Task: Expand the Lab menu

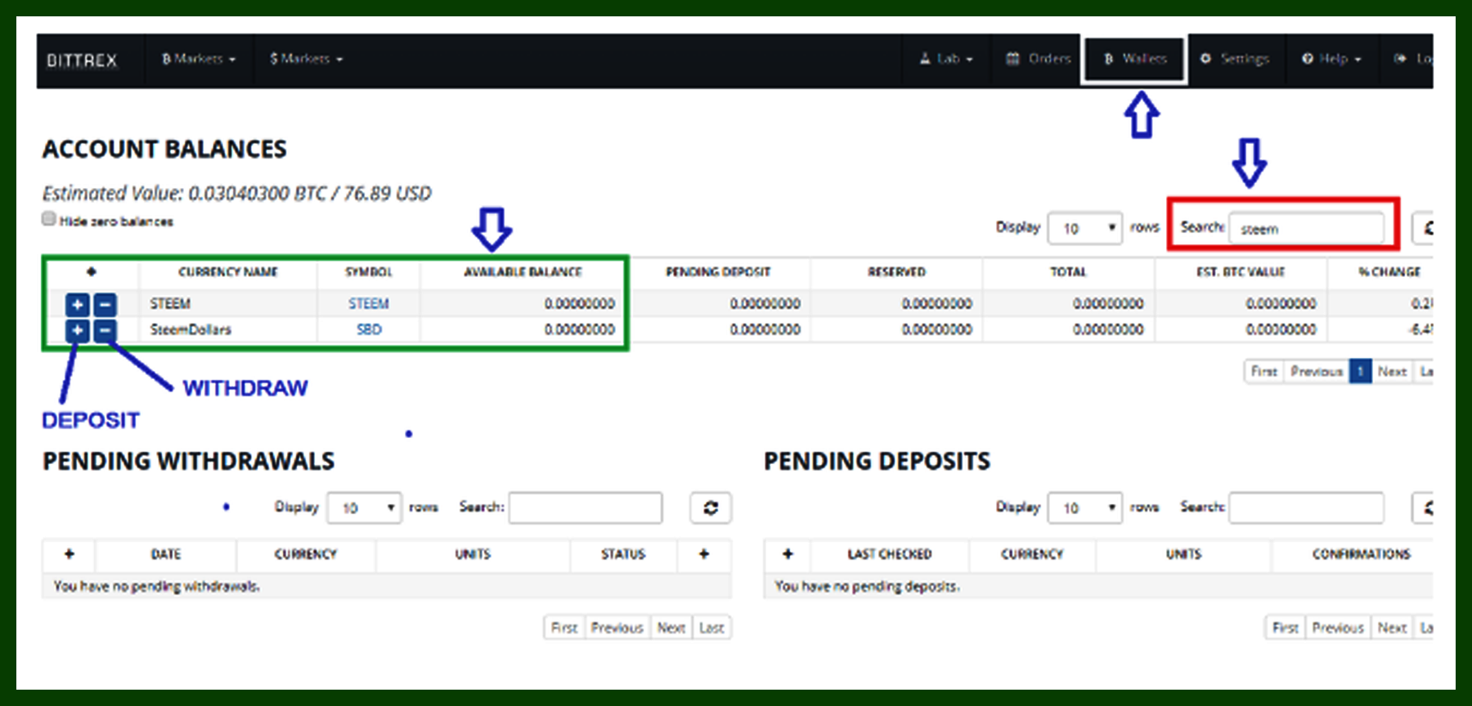Action: click(946, 59)
